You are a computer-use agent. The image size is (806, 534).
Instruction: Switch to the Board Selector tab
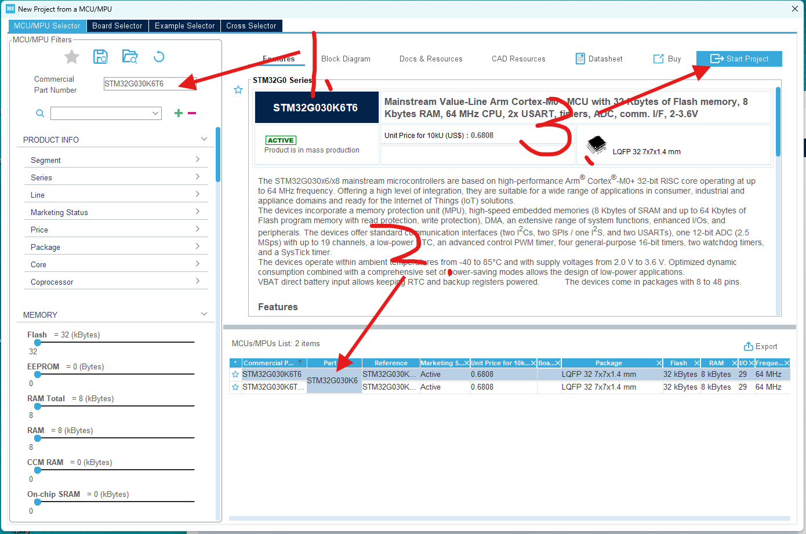pyautogui.click(x=117, y=26)
